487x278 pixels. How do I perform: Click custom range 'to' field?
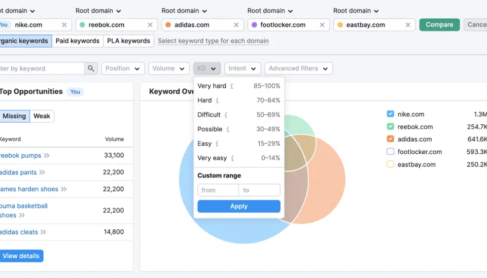259,190
